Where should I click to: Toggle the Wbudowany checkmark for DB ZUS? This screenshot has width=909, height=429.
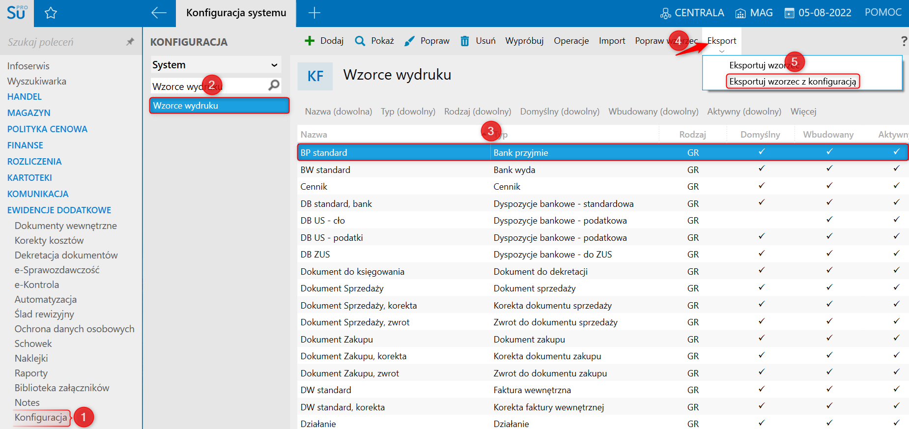(829, 253)
